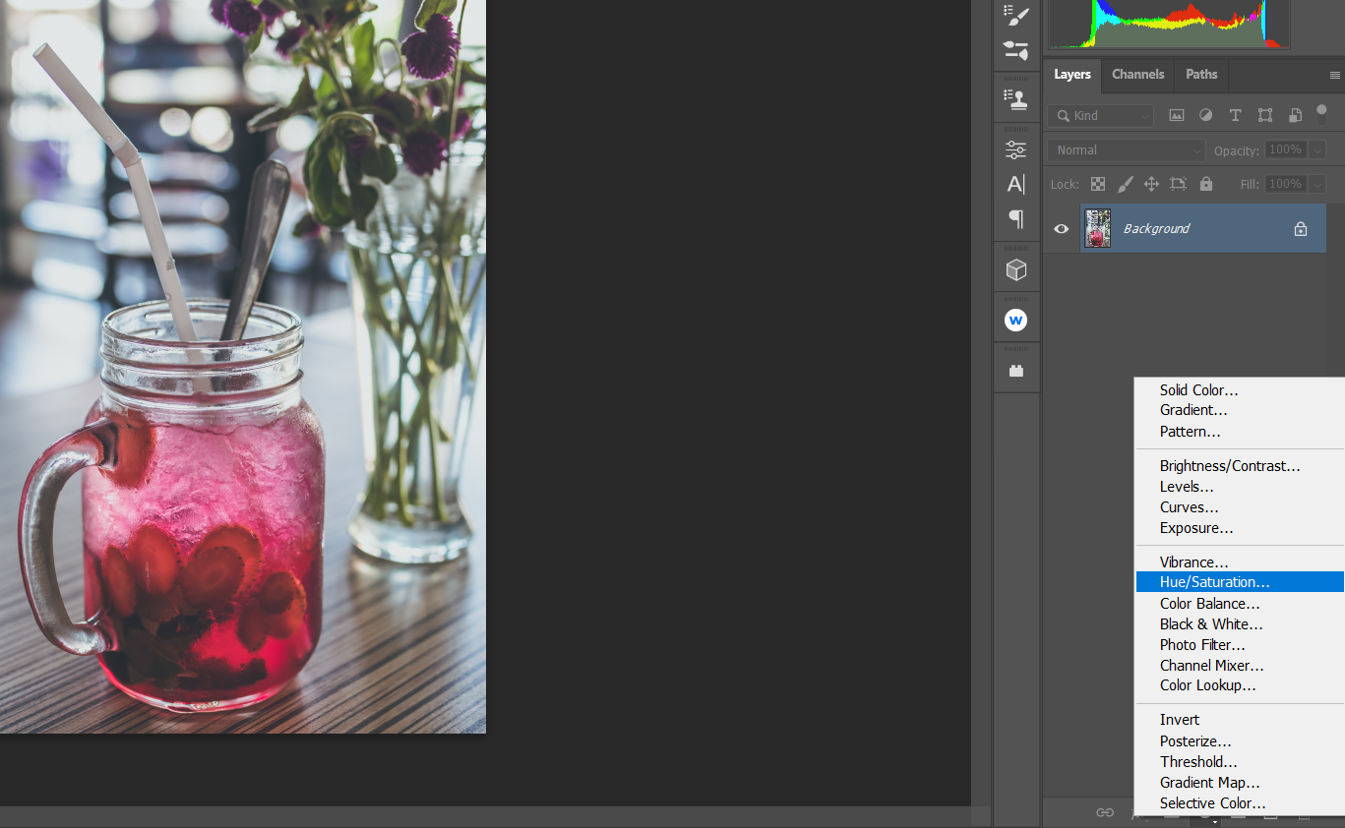Open the Normal blend mode dropdown
This screenshot has height=828, width=1345.
1126,150
